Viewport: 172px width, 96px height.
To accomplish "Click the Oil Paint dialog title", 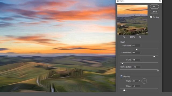I will [x=120, y=1].
